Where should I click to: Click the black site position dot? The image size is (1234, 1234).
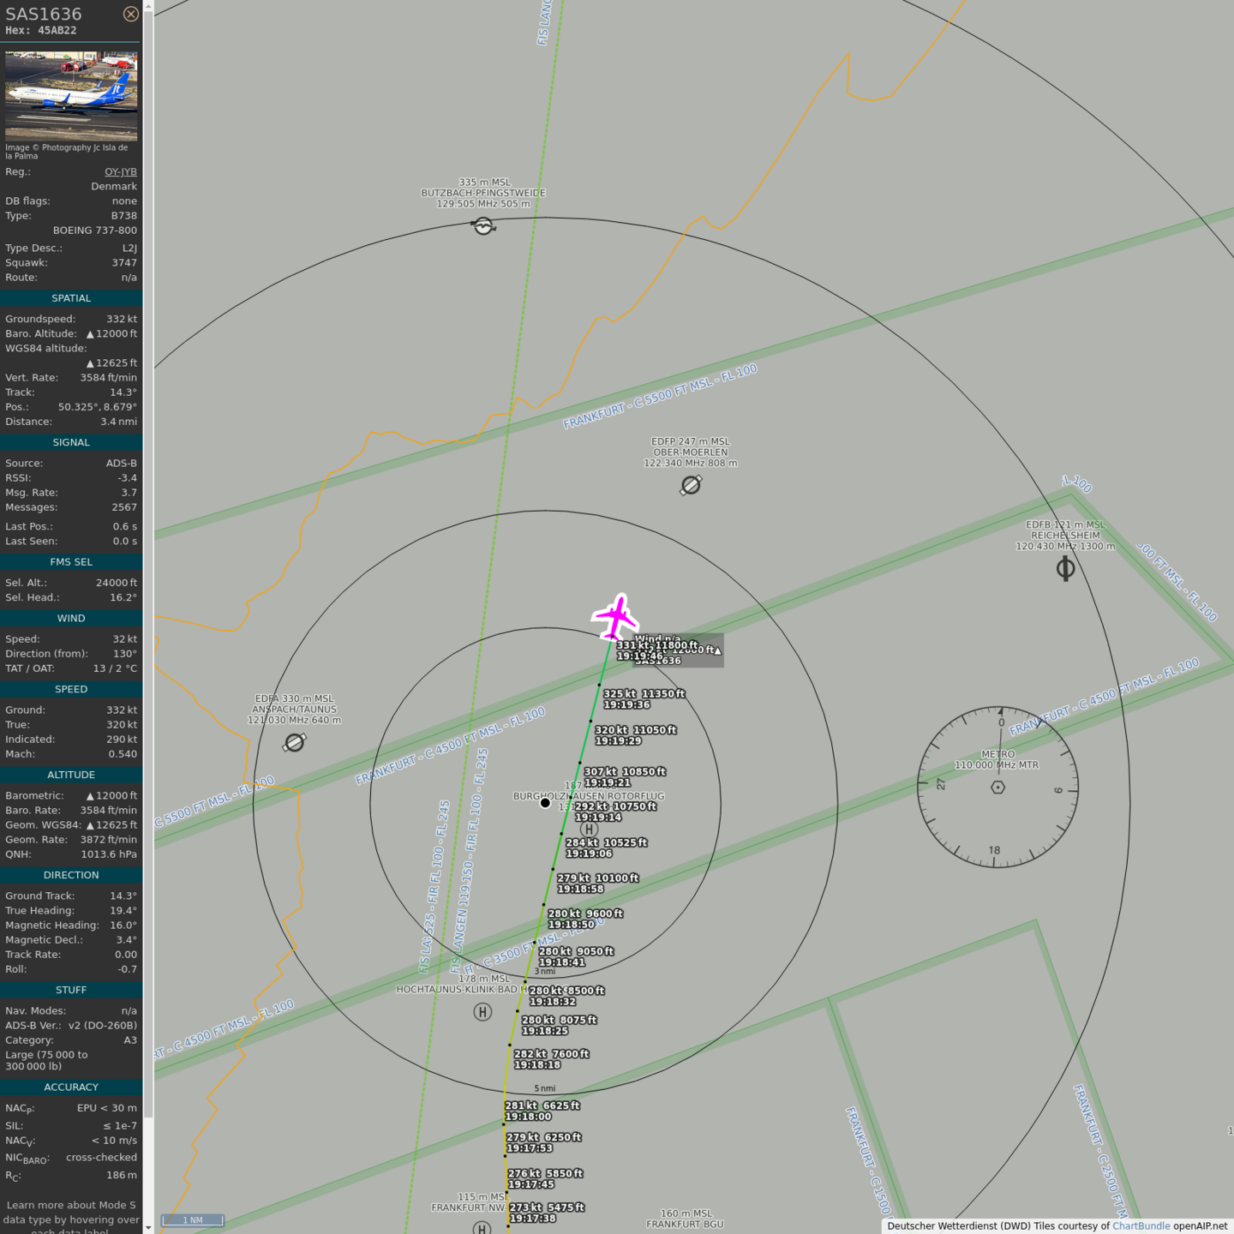pyautogui.click(x=545, y=803)
